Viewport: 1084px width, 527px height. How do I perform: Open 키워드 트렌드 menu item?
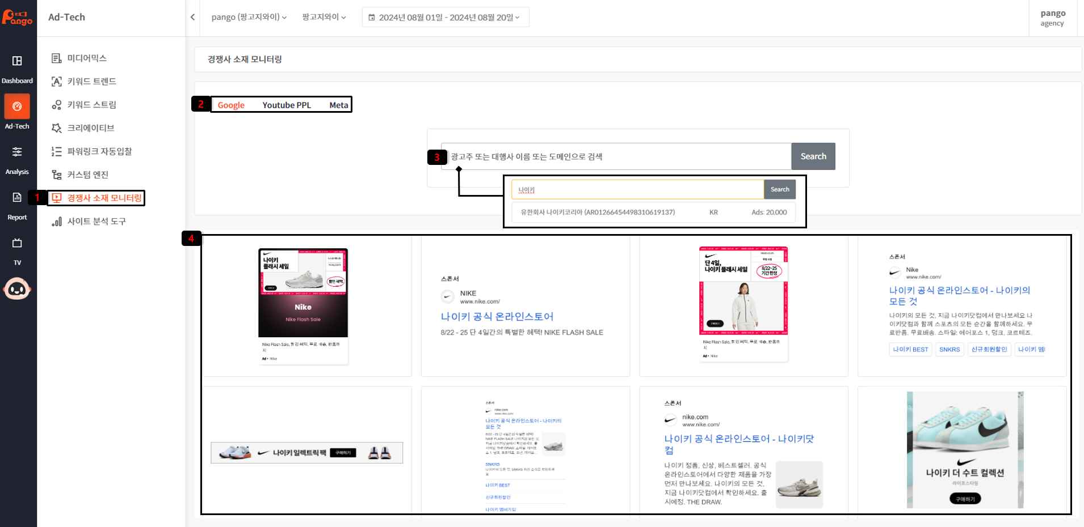(91, 81)
